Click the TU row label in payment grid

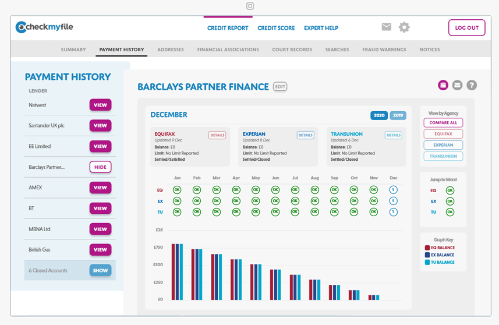[x=160, y=212]
